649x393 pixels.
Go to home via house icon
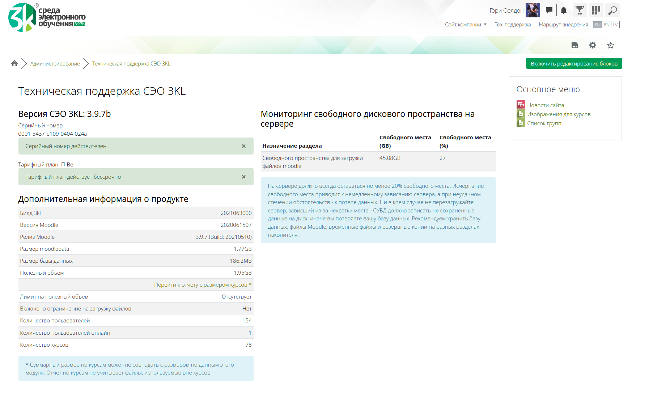point(14,63)
